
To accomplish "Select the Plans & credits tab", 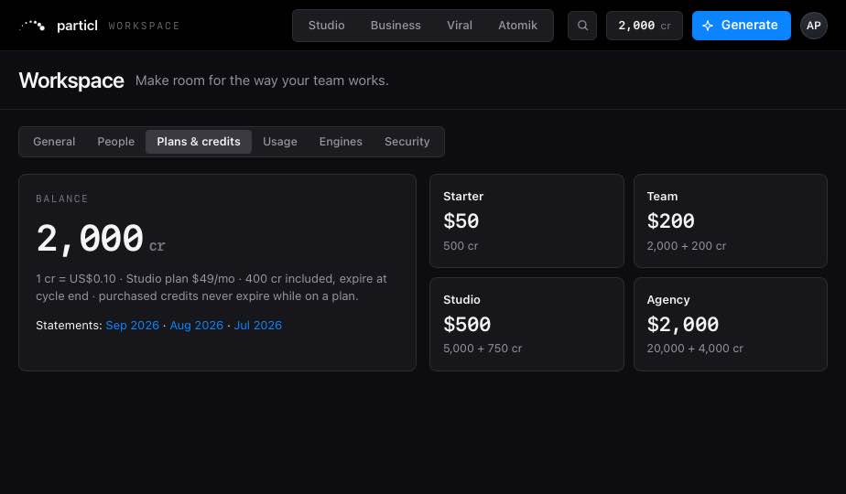I will 199,142.
